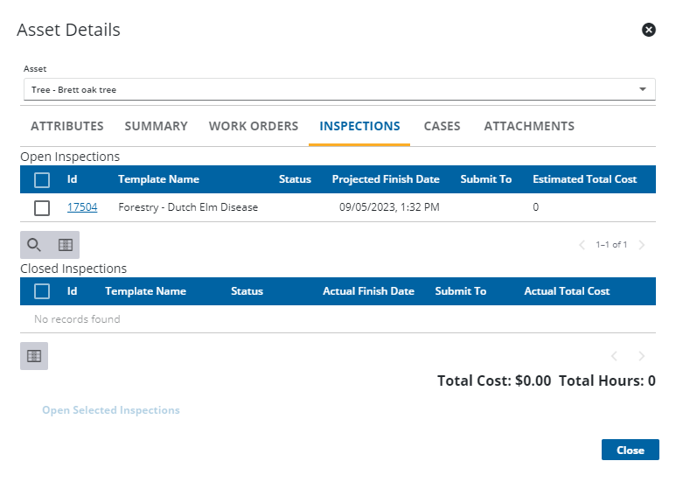Screen dimensions: 676x482
Task: Click the Tree - Brett oak tree combo box
Action: point(332,89)
